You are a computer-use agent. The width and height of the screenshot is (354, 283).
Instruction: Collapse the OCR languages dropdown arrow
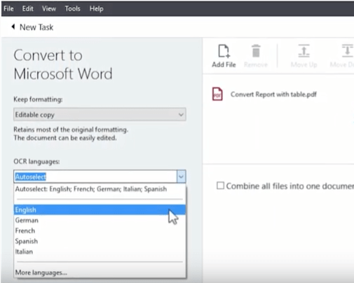coord(182,177)
